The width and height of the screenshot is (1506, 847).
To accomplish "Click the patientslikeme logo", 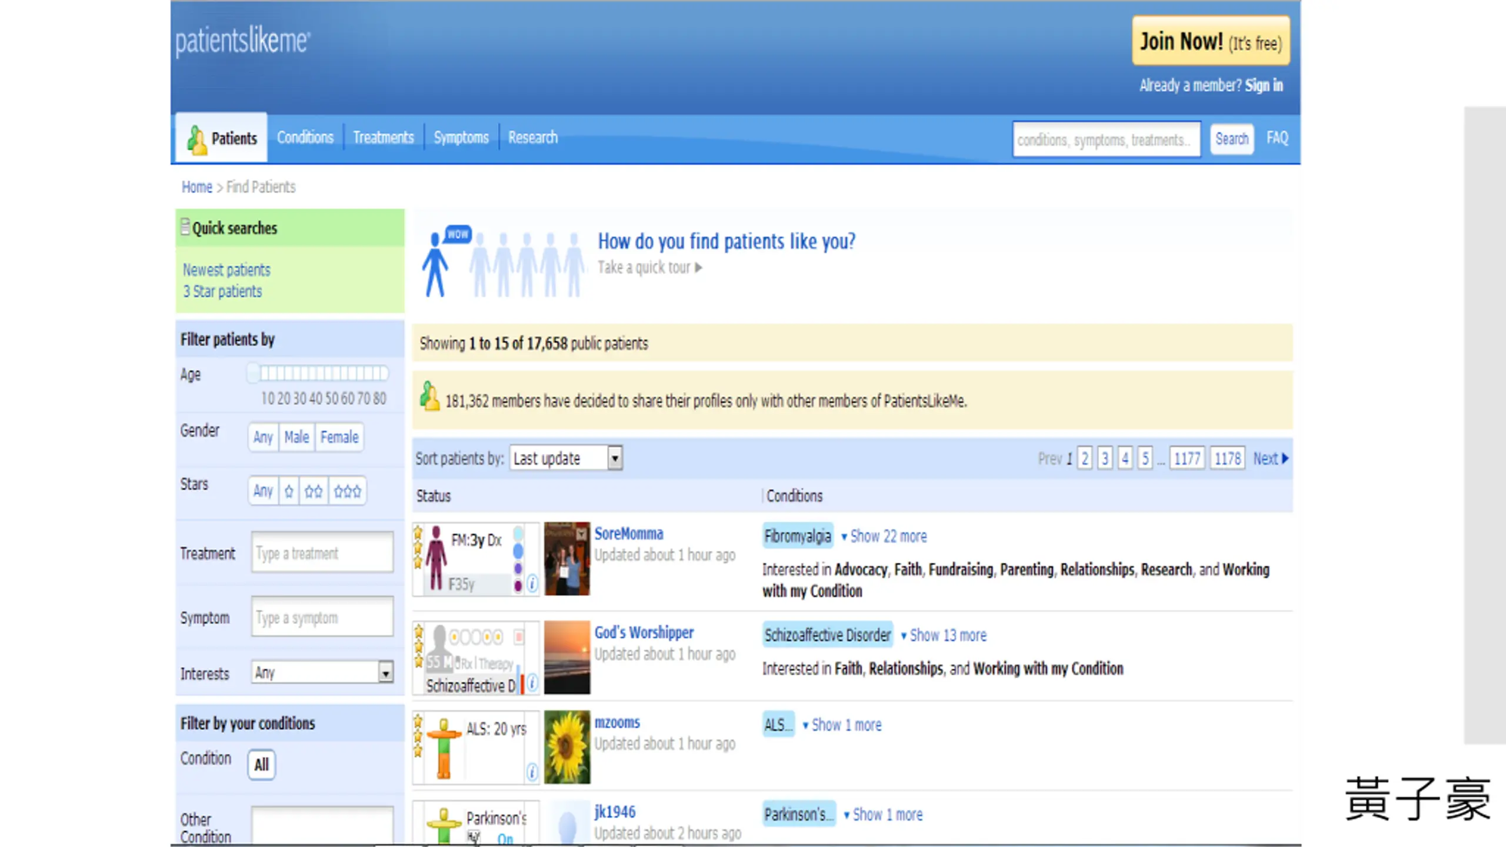I will coord(242,41).
